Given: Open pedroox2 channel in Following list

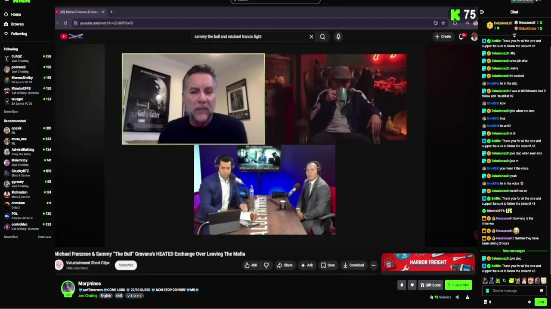Looking at the screenshot, I should tap(27, 69).
